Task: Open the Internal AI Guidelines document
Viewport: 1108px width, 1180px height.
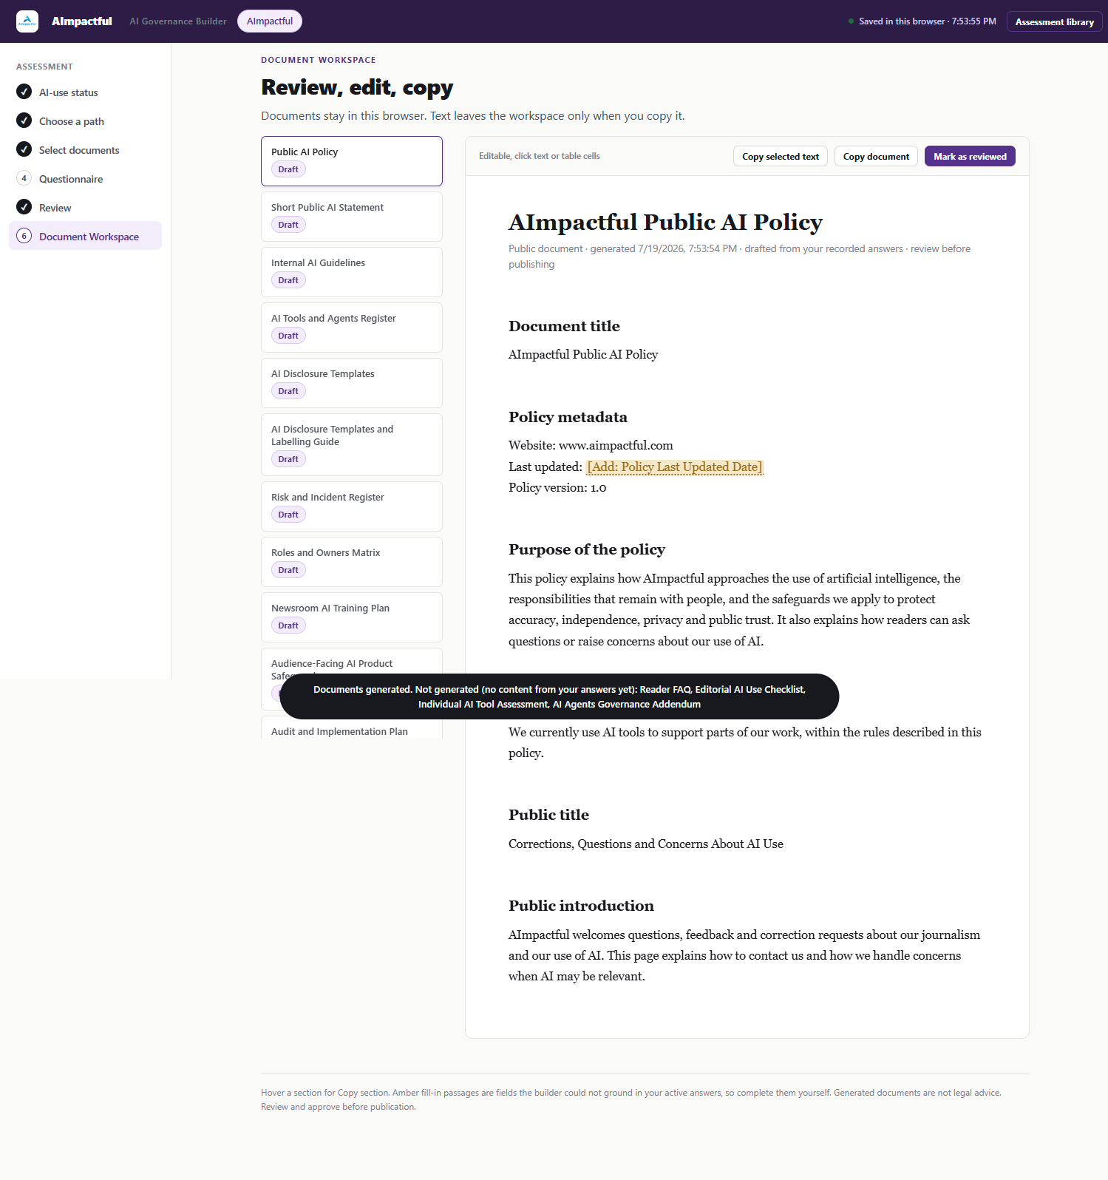Action: (x=352, y=272)
